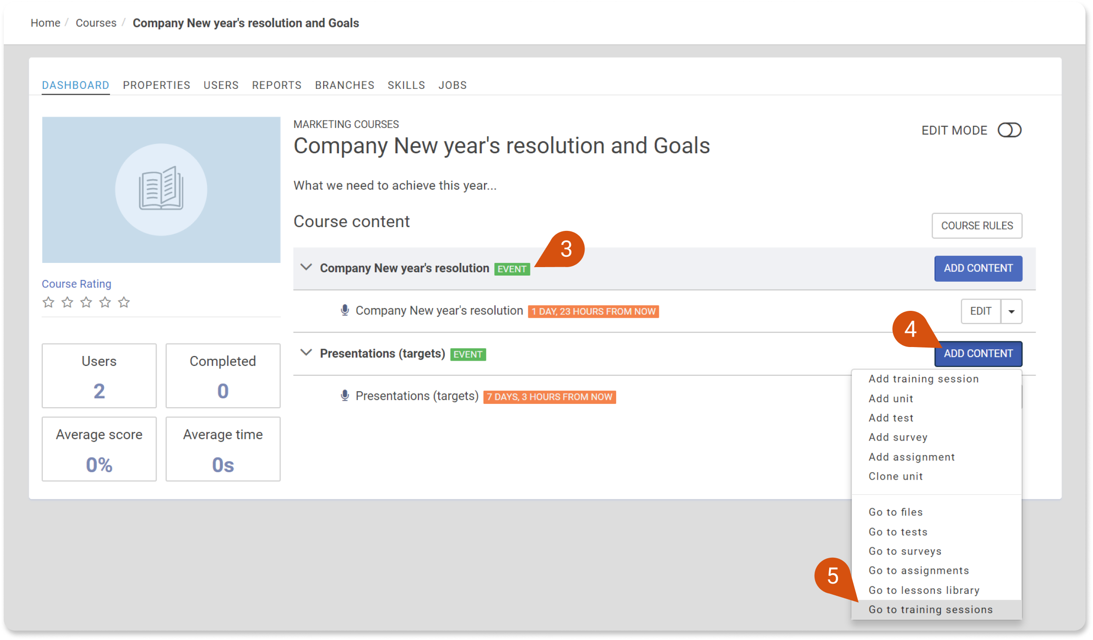Viewport: 1093px width, 640px height.
Task: Rate the course with the first star
Action: click(48, 302)
